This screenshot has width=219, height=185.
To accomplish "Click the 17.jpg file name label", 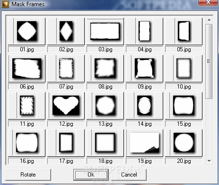I will 66,161.
